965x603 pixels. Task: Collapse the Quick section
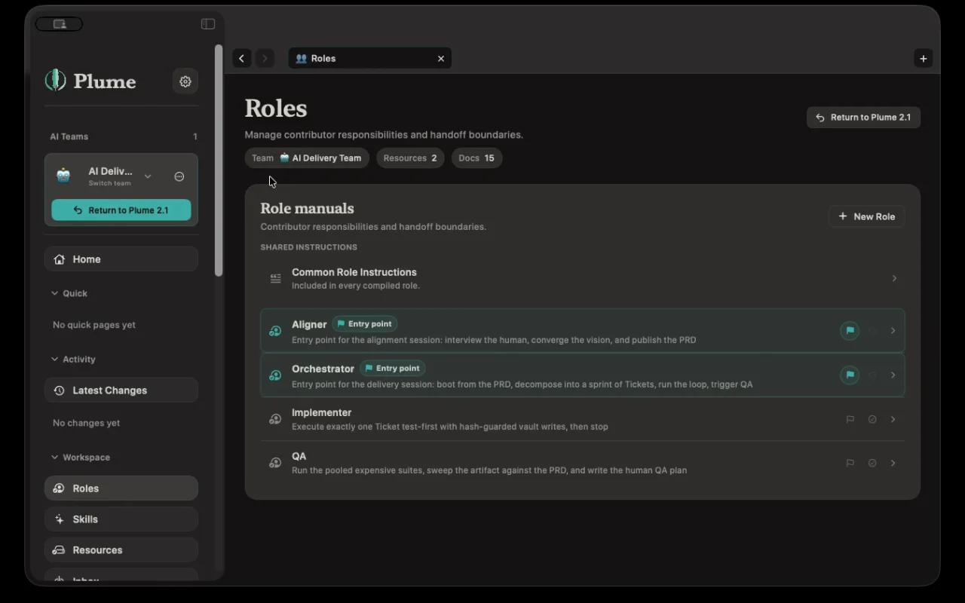(x=54, y=293)
